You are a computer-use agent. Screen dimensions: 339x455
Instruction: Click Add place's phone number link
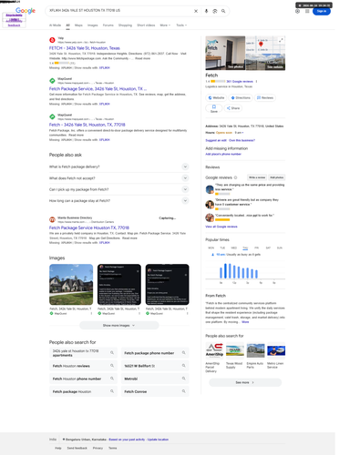click(223, 154)
